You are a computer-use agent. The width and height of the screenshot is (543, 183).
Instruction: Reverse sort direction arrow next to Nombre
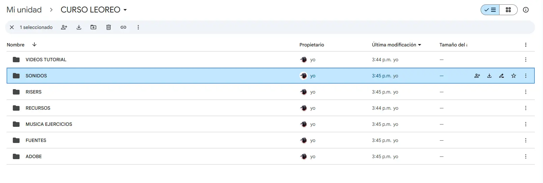34,44
